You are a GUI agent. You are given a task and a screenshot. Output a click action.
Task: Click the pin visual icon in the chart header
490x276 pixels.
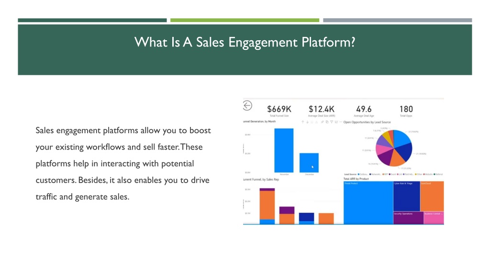pos(322,122)
